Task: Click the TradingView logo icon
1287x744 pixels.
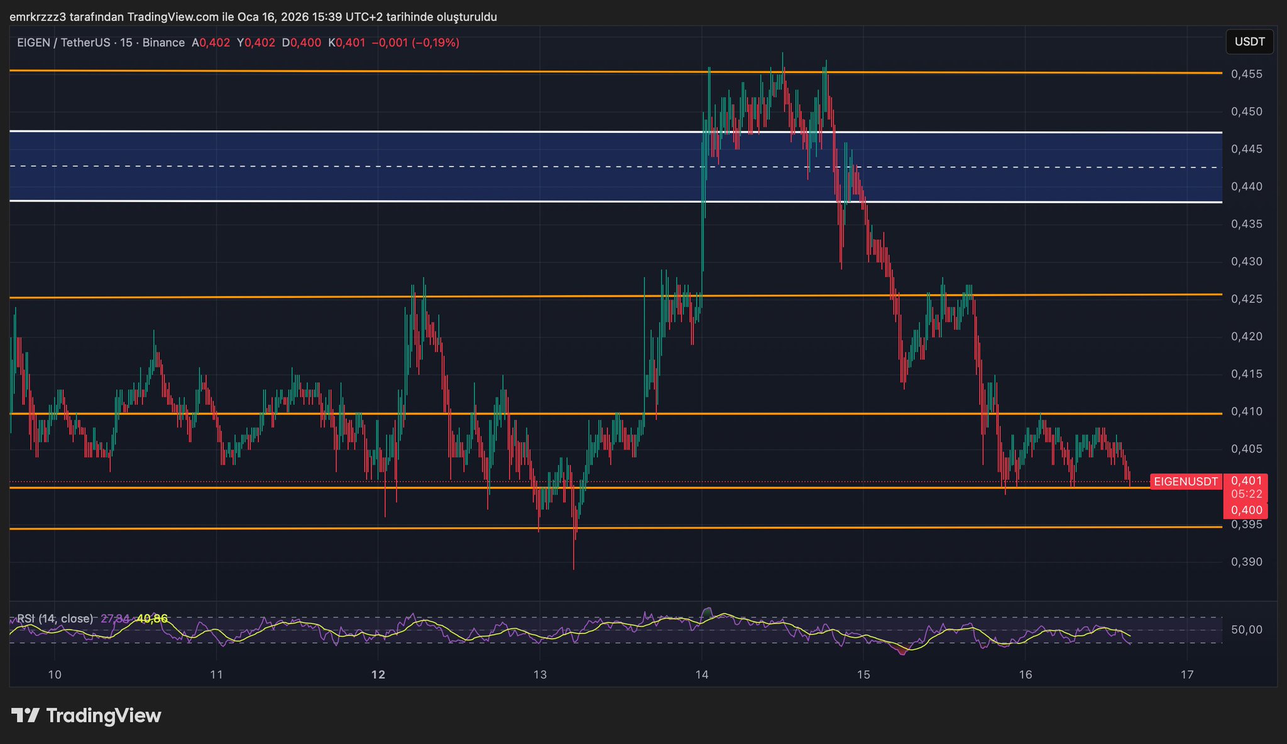Action: tap(26, 716)
